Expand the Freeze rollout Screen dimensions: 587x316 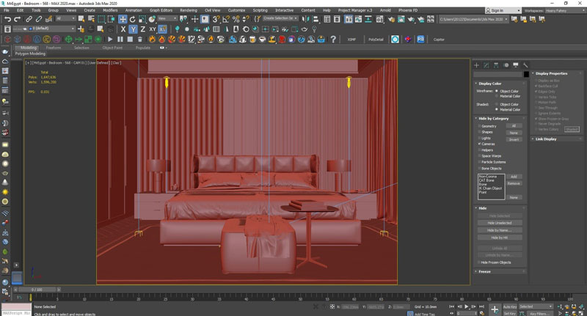484,271
